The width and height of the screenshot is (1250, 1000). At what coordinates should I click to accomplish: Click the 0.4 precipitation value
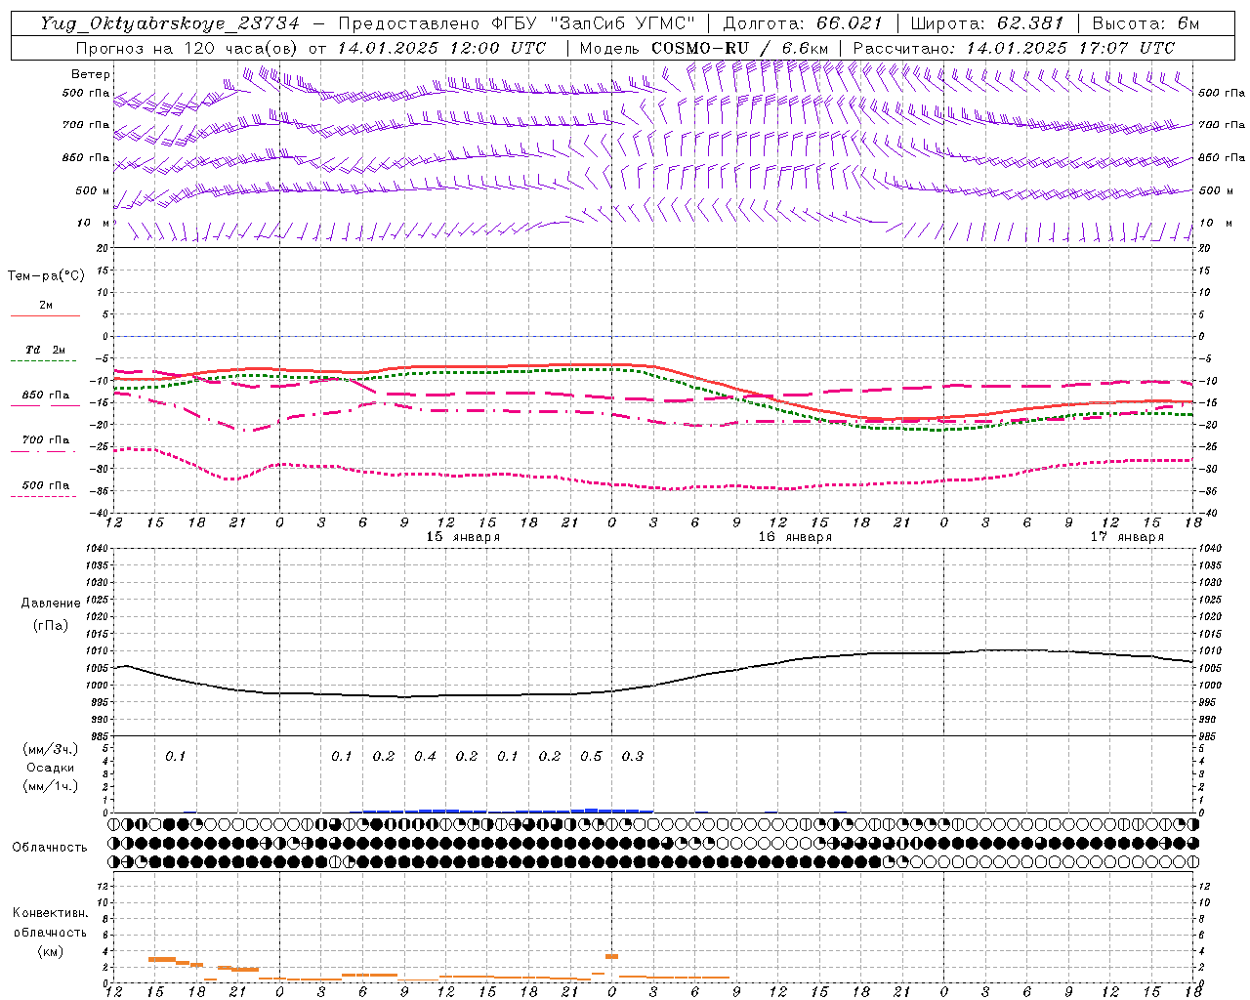coord(425,756)
